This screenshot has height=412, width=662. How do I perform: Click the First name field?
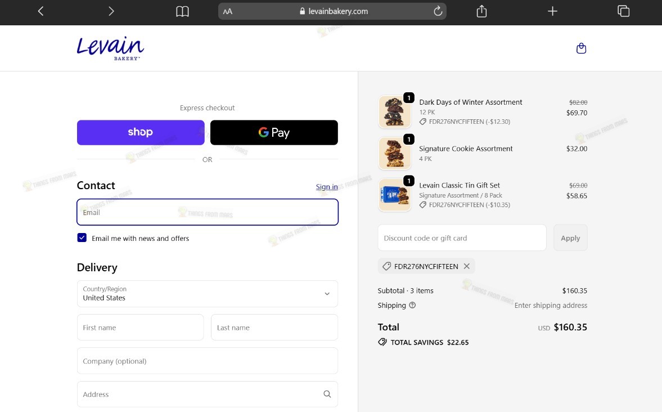click(x=140, y=328)
